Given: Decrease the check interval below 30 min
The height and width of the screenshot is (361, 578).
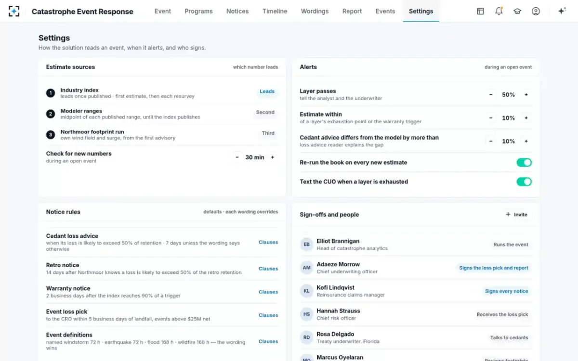Looking at the screenshot, I should point(237,157).
